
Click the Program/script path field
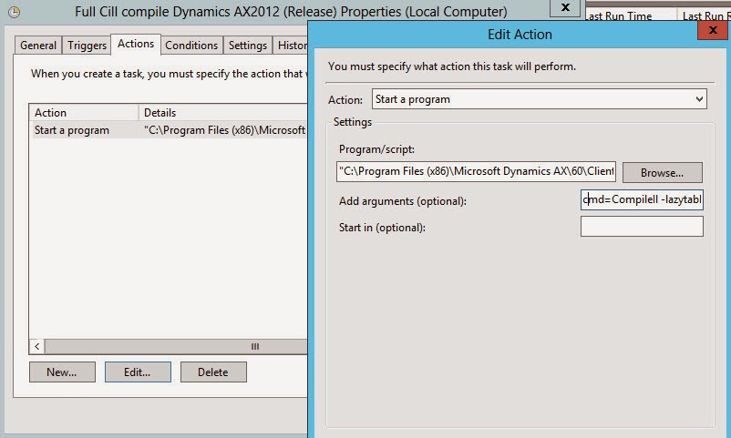476,171
